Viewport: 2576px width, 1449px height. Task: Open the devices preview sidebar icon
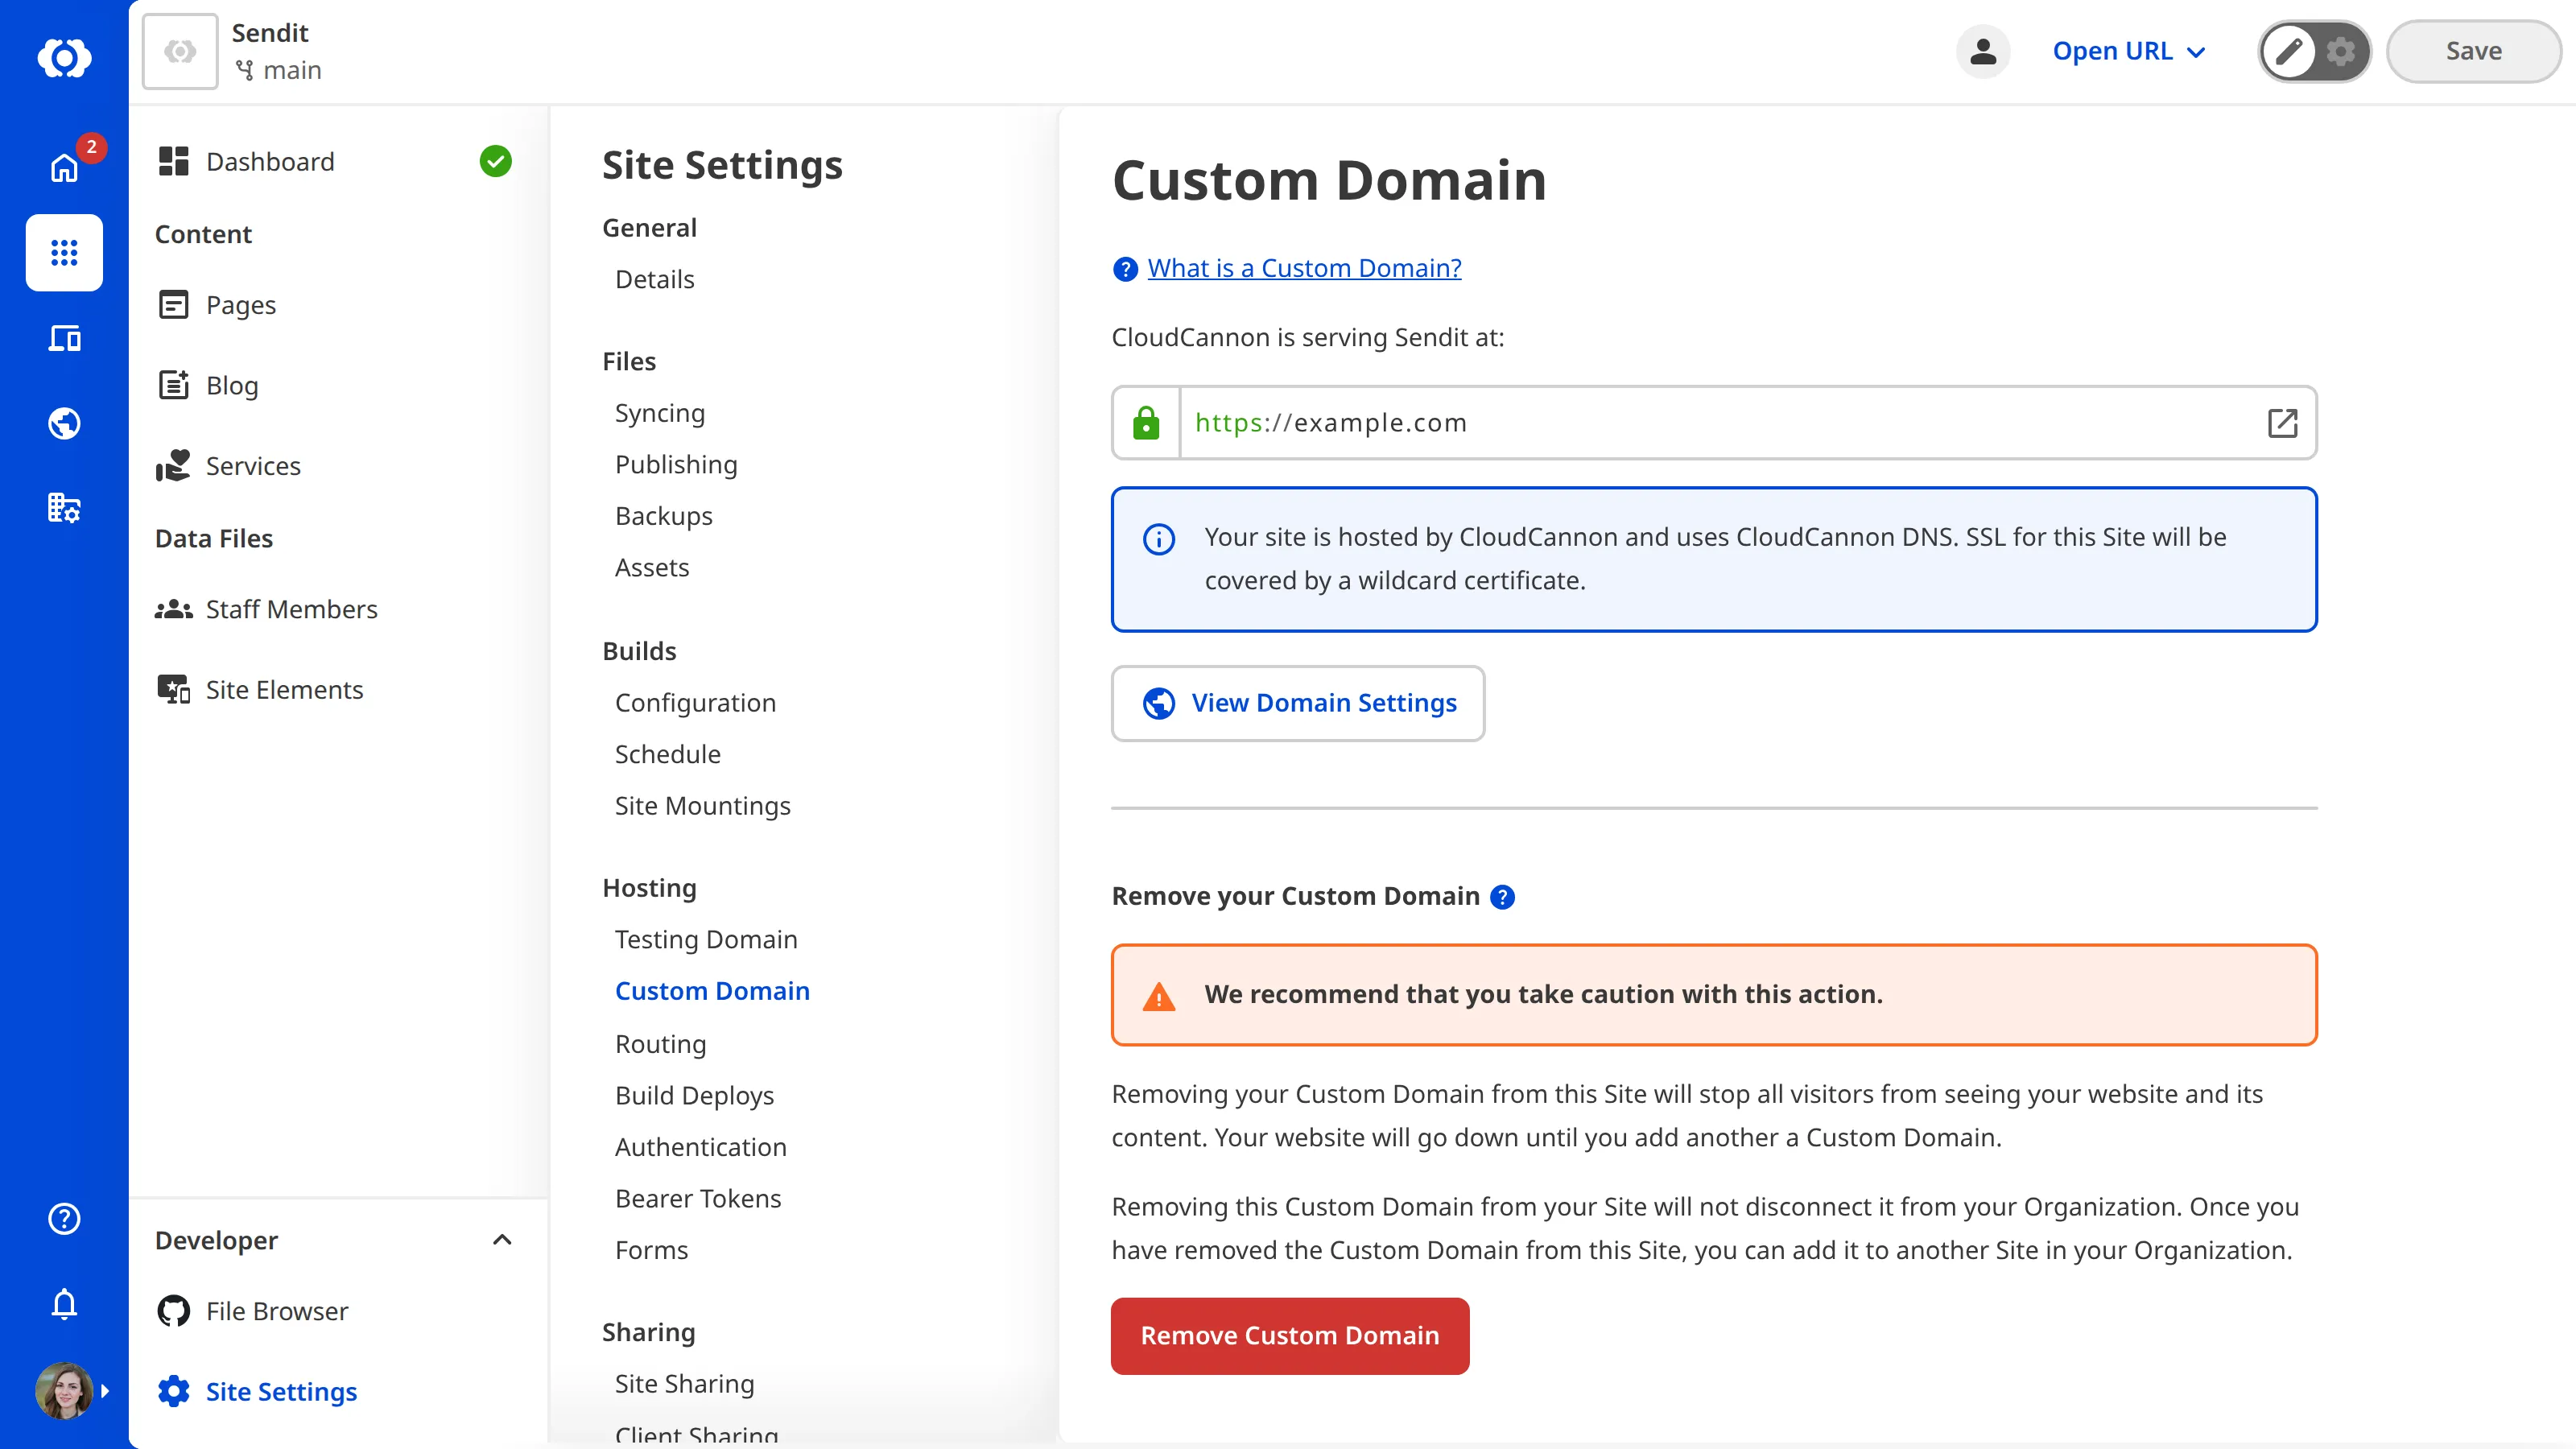64,338
